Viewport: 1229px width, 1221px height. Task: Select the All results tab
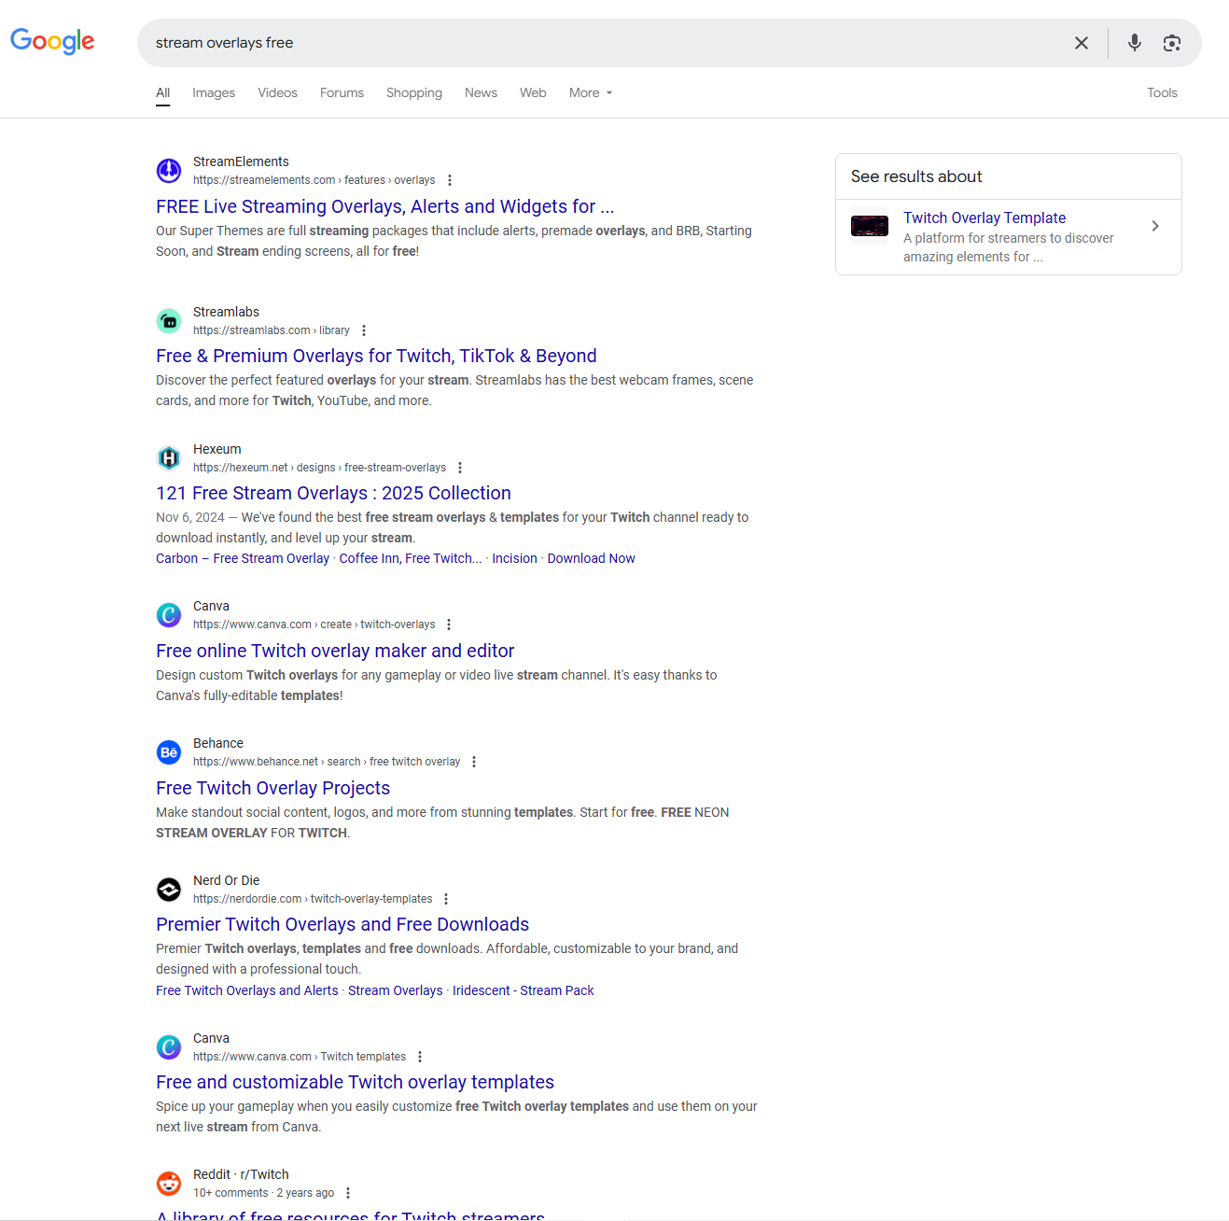163,92
